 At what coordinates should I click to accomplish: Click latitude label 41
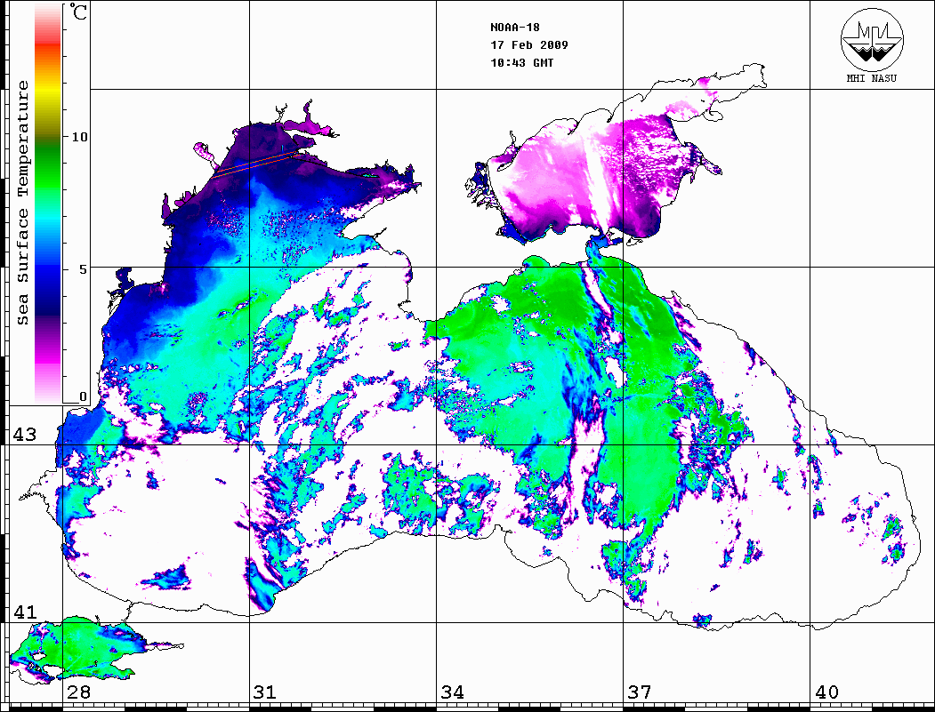click(25, 612)
